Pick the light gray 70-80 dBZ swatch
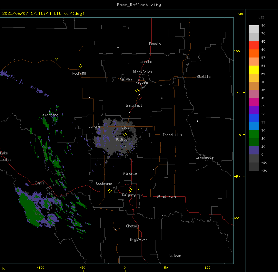 [x=253, y=29]
